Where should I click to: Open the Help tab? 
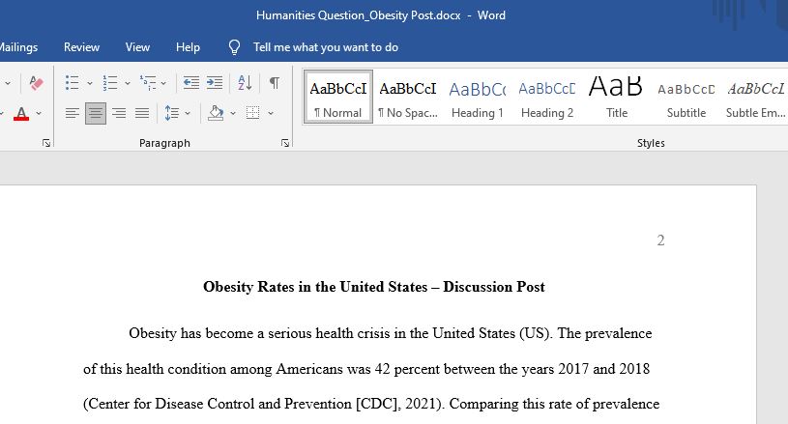tap(188, 47)
